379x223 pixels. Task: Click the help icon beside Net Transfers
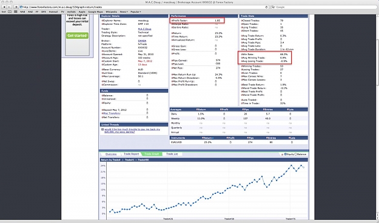click(102, 117)
